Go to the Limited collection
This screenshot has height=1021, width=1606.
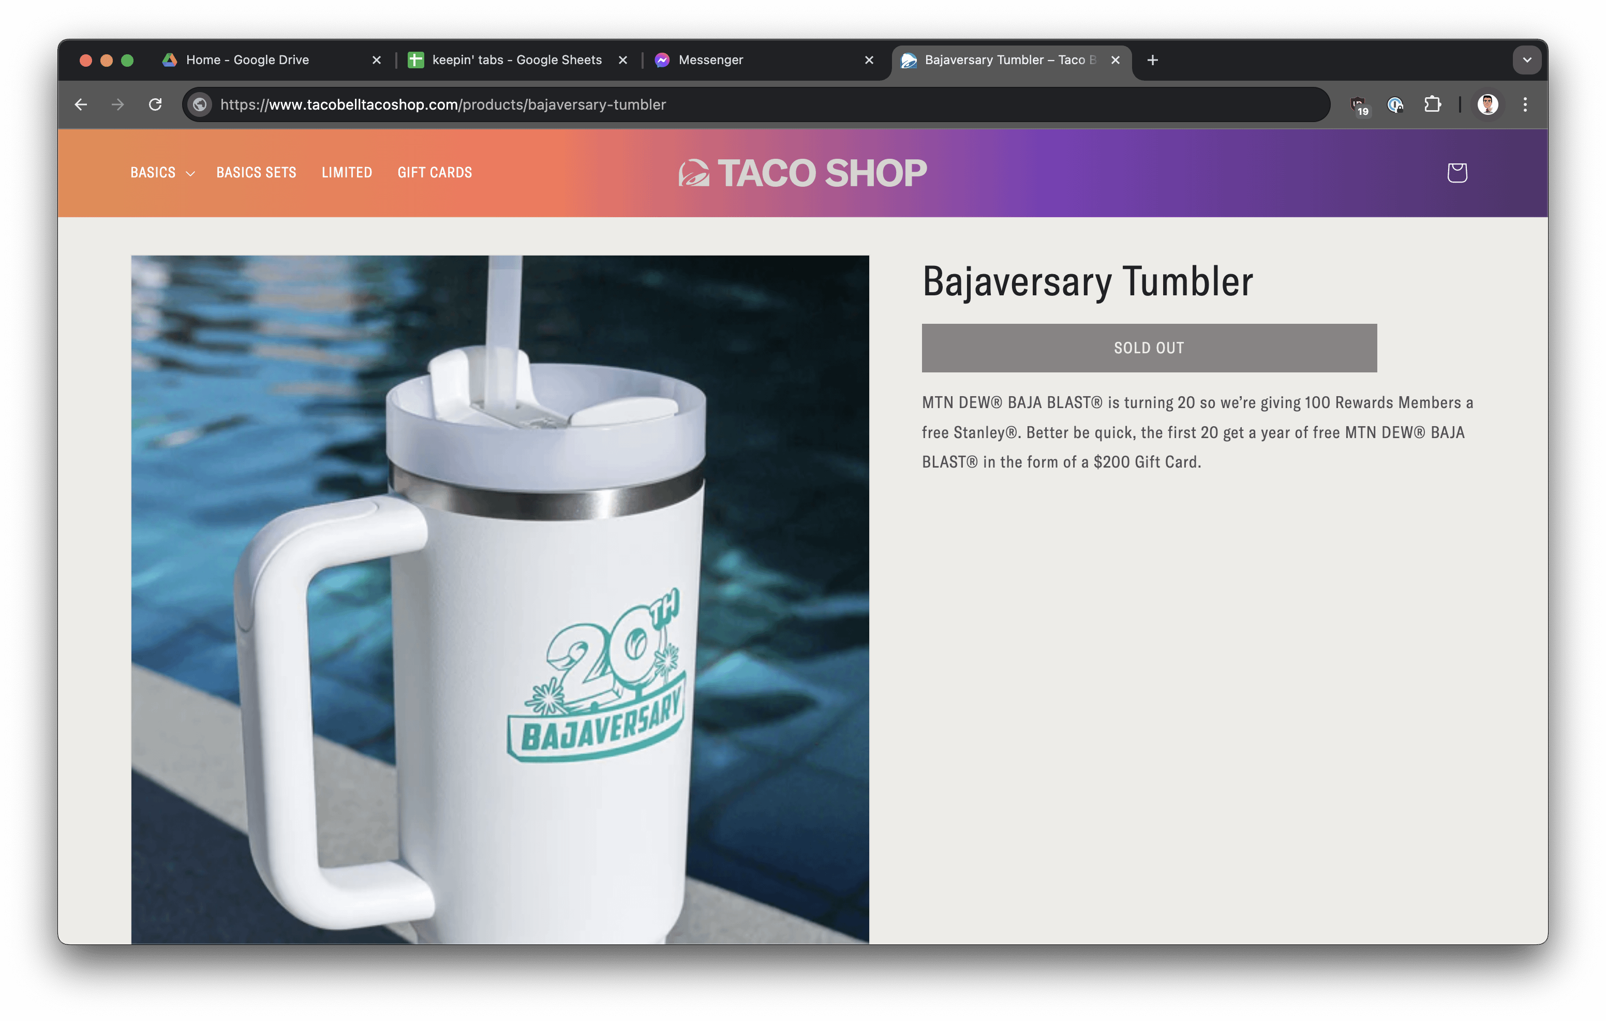(347, 173)
